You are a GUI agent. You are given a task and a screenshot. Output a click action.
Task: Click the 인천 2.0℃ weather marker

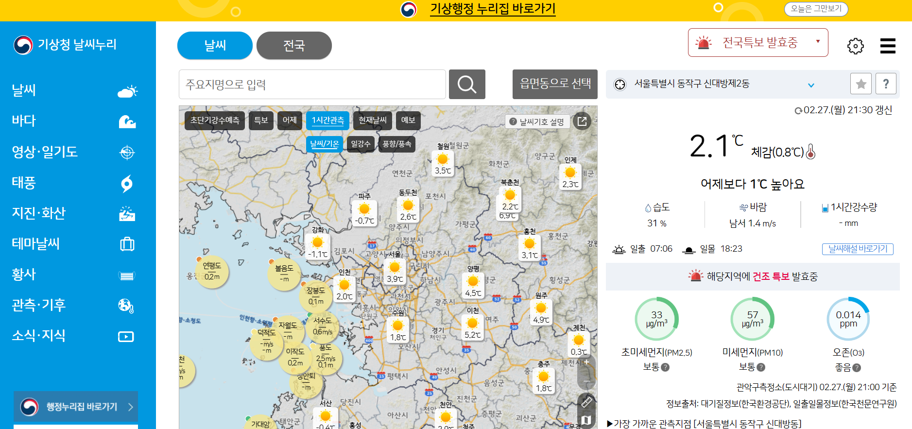point(344,289)
